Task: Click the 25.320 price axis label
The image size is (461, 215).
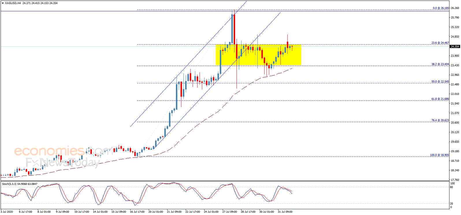Action: pos(455,27)
